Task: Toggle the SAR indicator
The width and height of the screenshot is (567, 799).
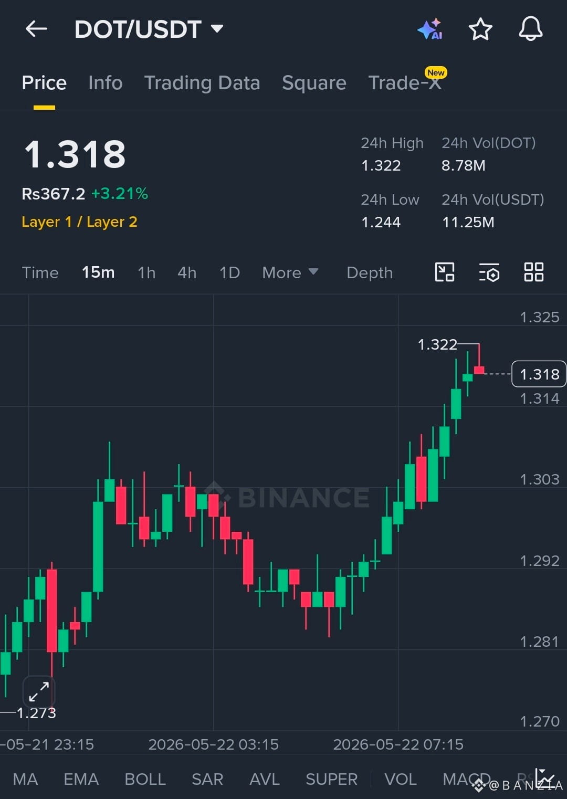Action: click(x=207, y=779)
